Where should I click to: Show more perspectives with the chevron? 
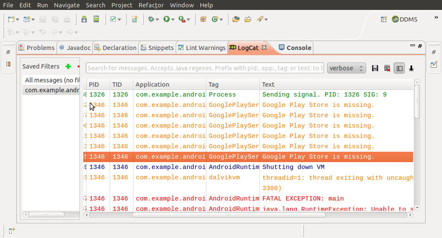coord(436,18)
